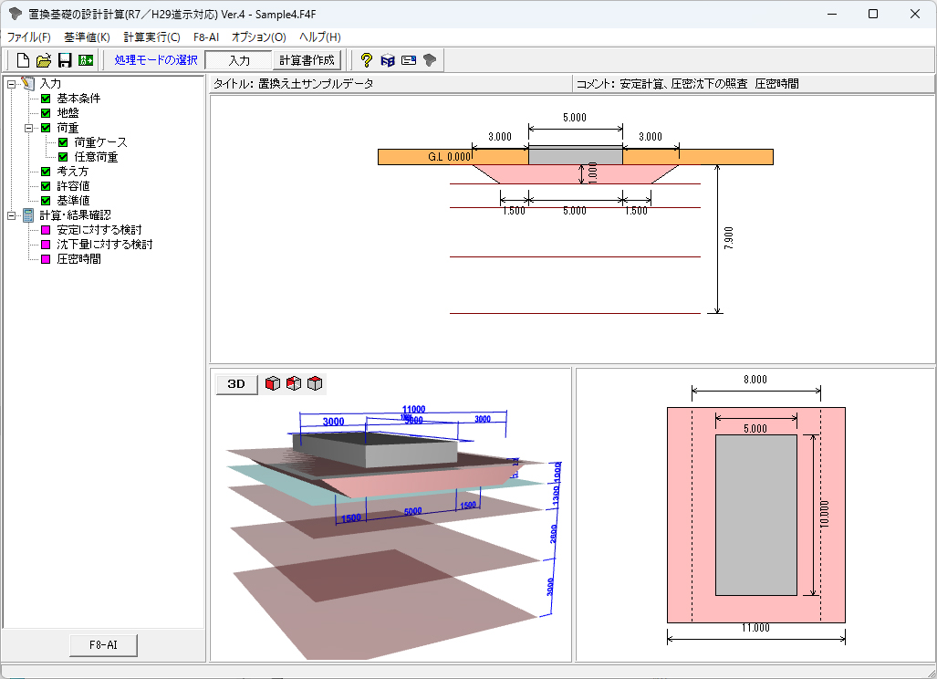Select 地盤 tree item label
The width and height of the screenshot is (937, 679).
(x=68, y=113)
